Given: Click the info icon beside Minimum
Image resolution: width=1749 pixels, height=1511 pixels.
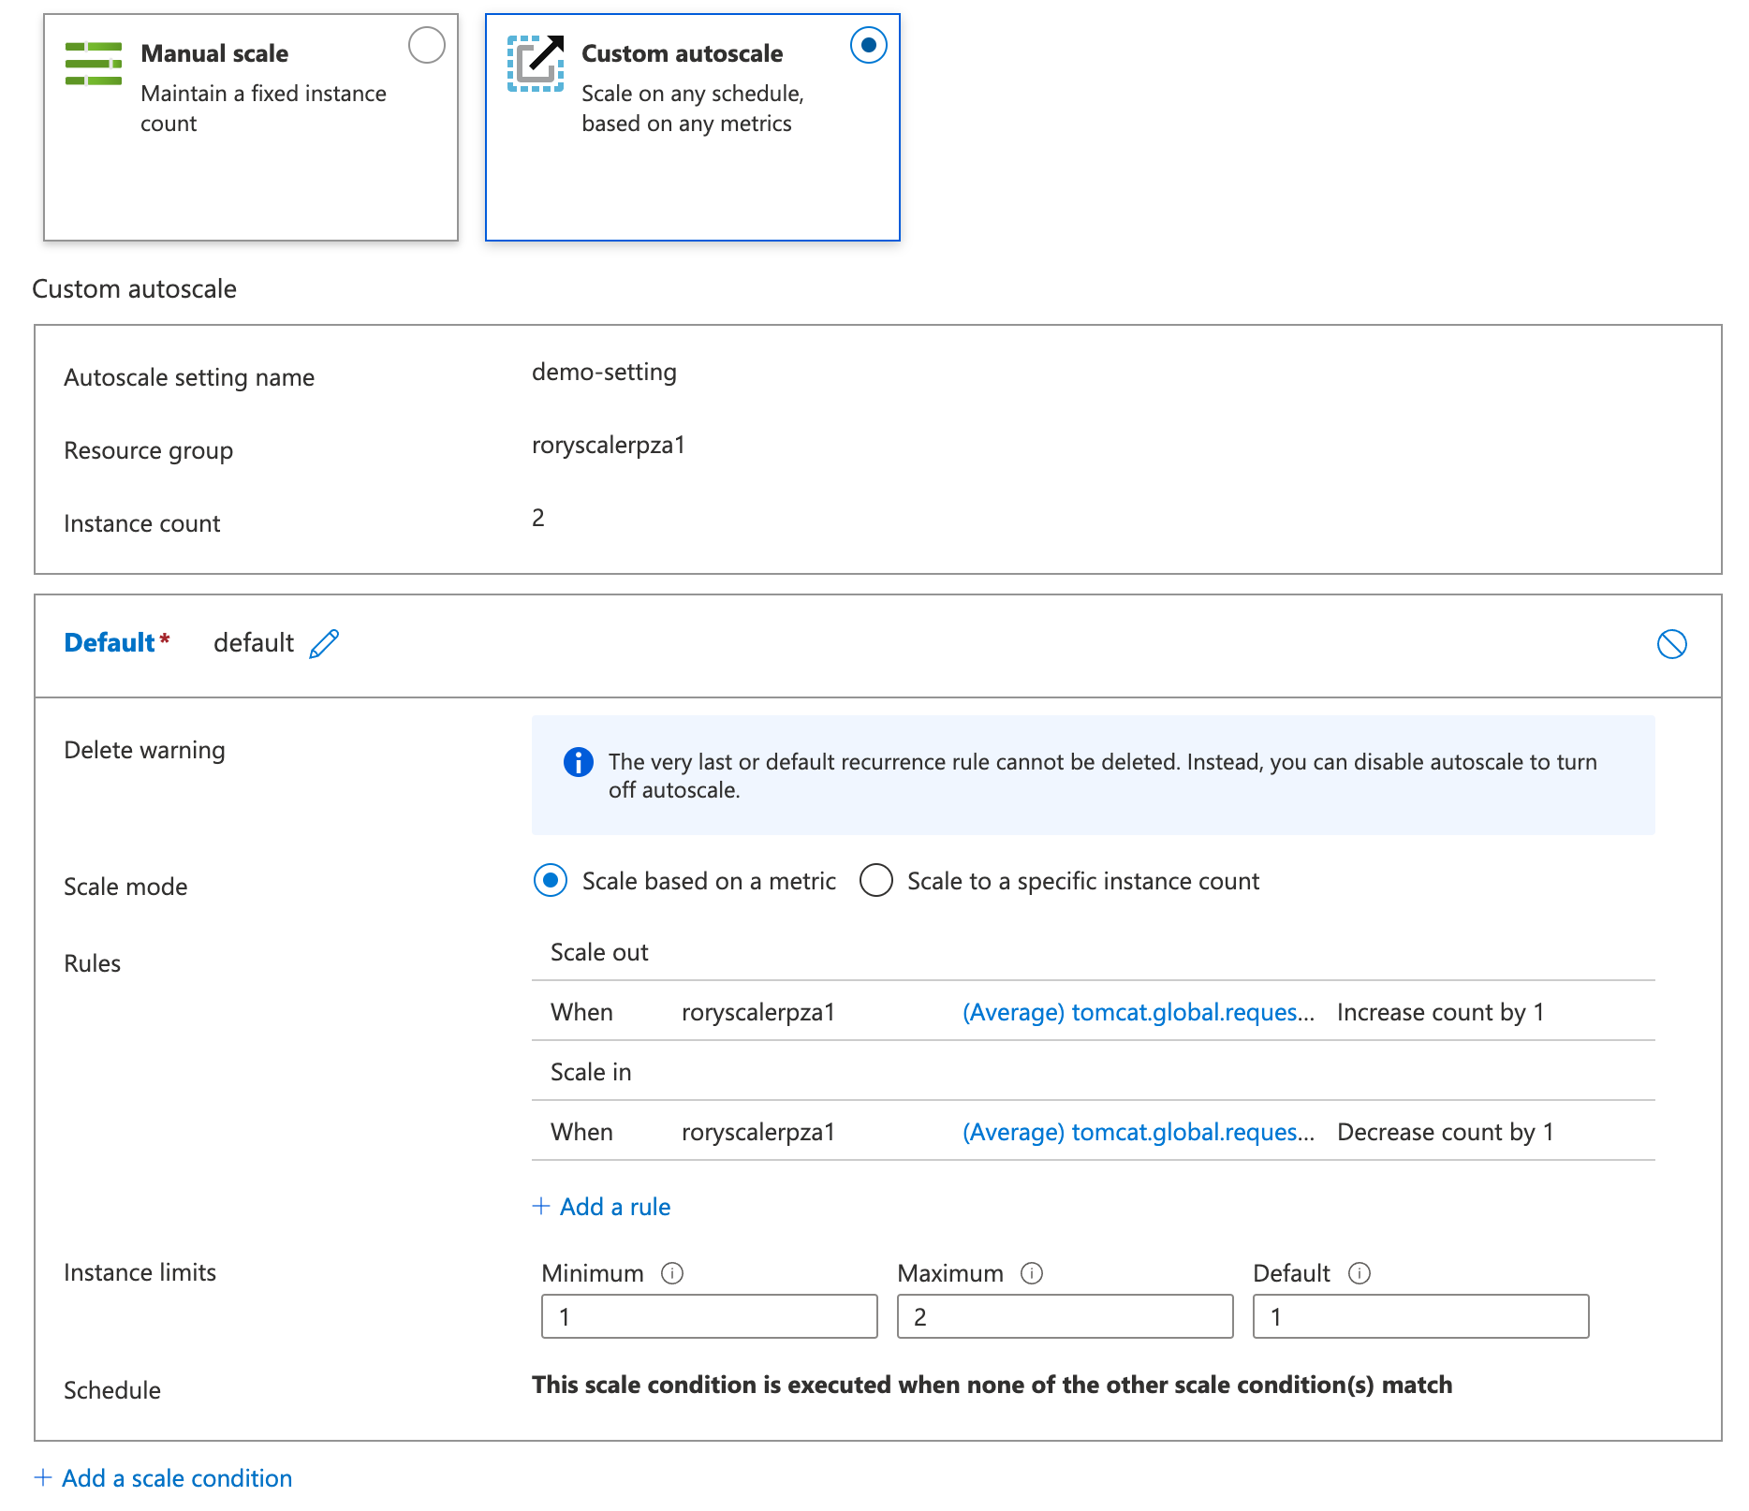Looking at the screenshot, I should (x=672, y=1273).
